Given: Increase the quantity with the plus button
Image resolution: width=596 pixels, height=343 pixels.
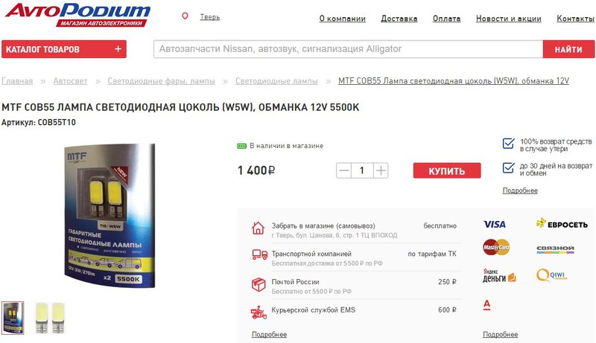Looking at the screenshot, I should coord(381,170).
